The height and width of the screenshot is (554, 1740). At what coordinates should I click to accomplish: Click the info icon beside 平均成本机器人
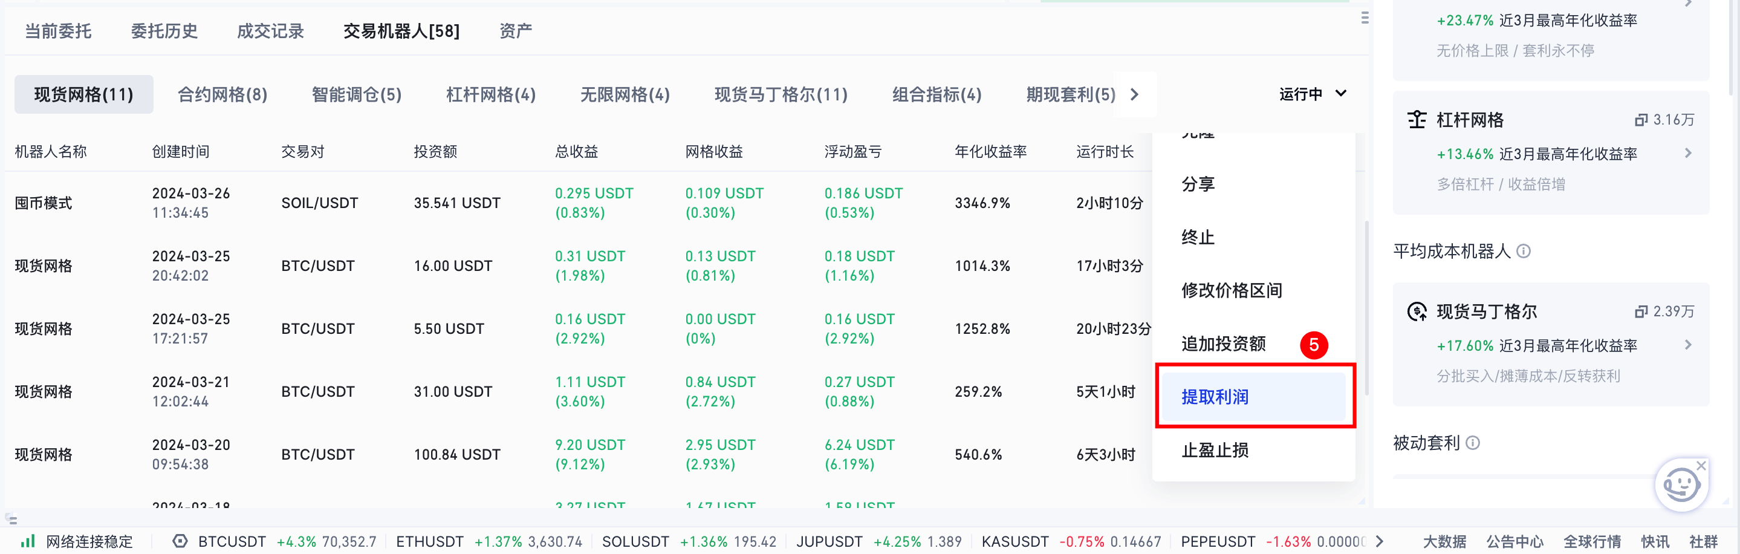tap(1523, 252)
